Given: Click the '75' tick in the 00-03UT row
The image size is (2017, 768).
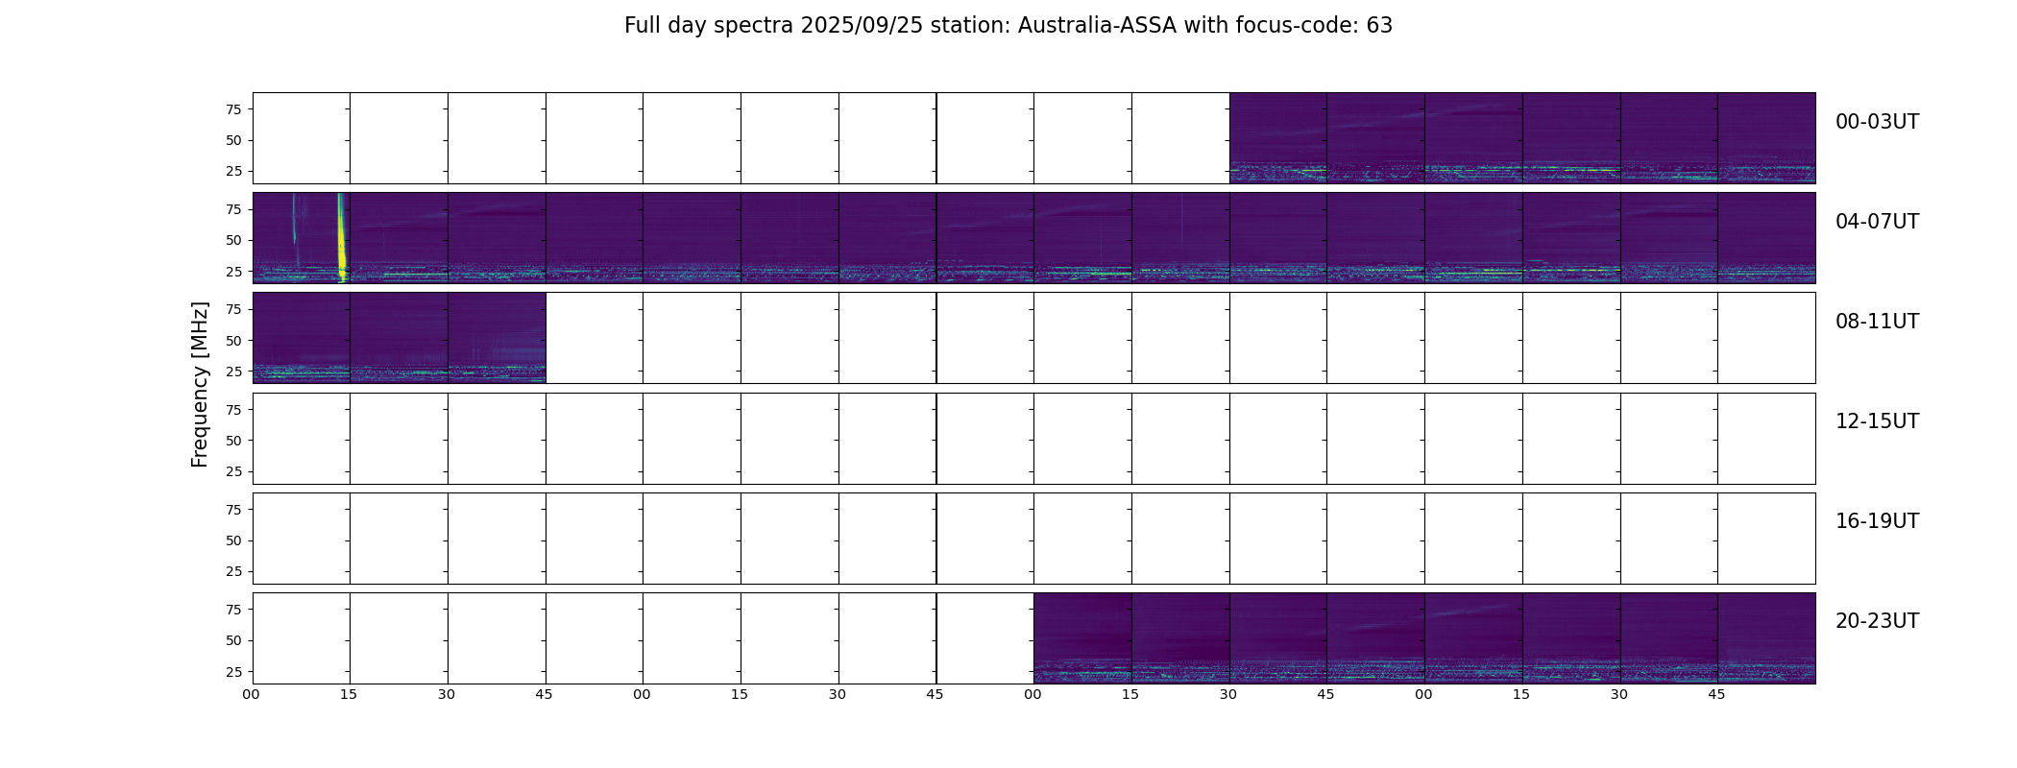Looking at the screenshot, I should pos(233,109).
